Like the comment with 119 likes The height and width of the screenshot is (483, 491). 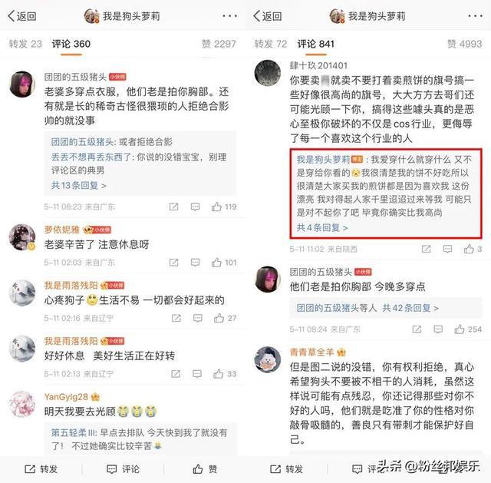[216, 207]
